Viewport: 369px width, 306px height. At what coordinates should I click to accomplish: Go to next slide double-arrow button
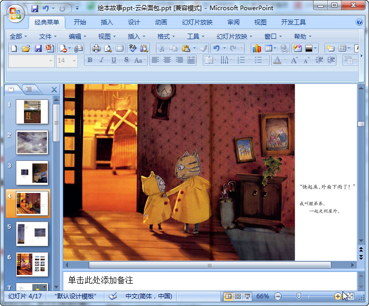click(361, 257)
